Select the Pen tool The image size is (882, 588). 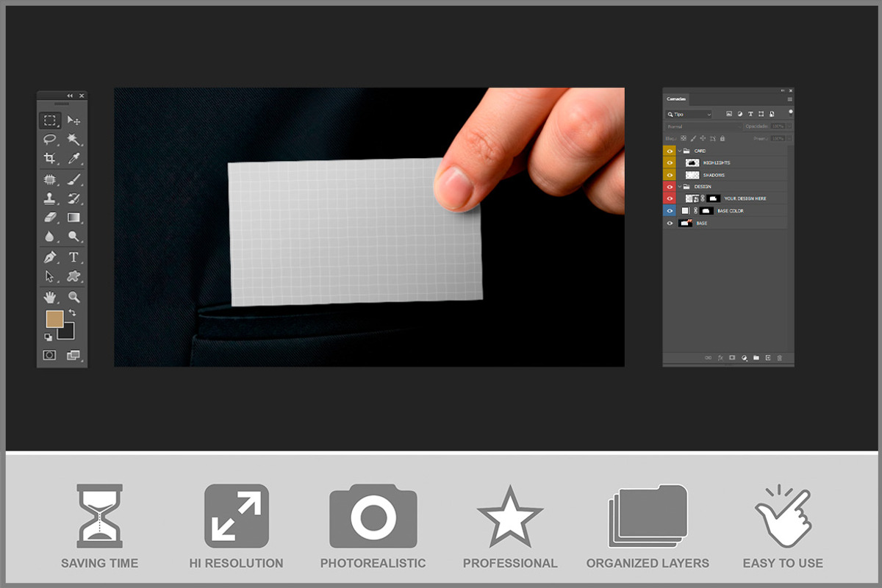[49, 257]
